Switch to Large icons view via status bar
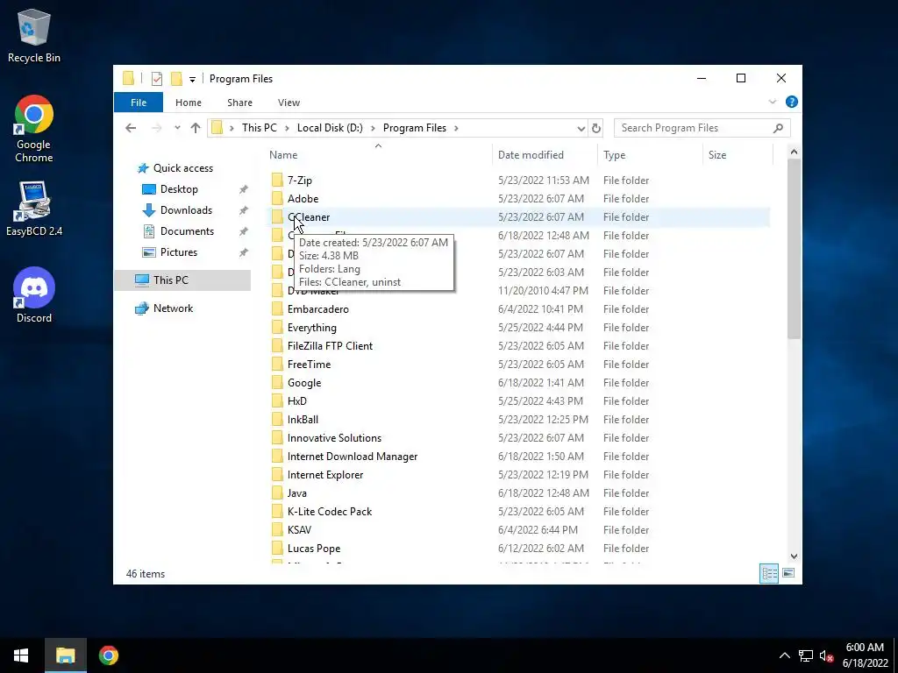This screenshot has height=673, width=898. tap(788, 573)
